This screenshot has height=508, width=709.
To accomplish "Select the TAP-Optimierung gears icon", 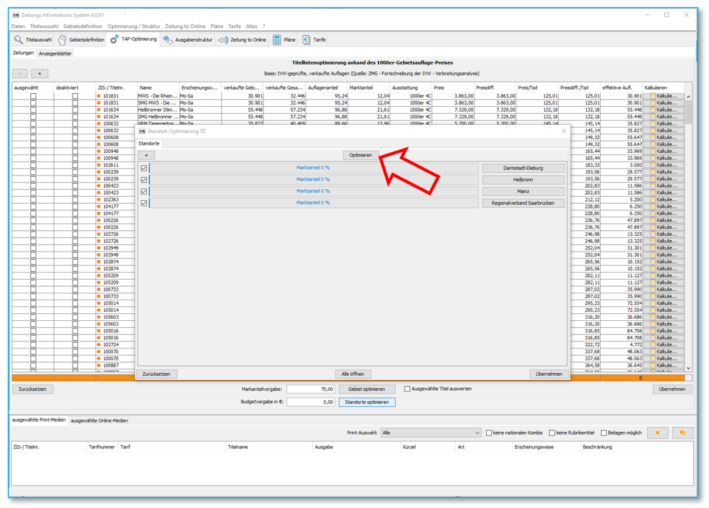I will [115, 40].
